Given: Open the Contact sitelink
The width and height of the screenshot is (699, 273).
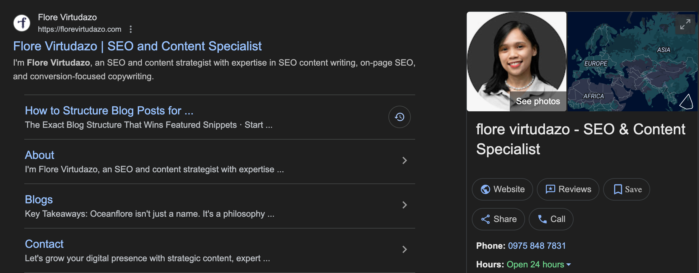Looking at the screenshot, I should 44,244.
